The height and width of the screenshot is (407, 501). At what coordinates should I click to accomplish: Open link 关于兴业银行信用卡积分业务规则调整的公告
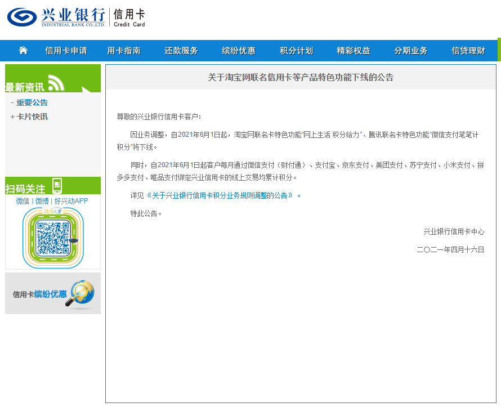click(x=219, y=195)
